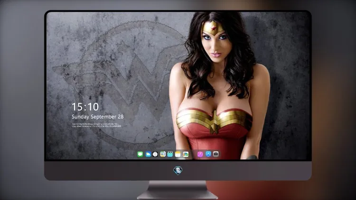Launch the Weather app from the dock
Screen dimensions: 356x200
148,155
